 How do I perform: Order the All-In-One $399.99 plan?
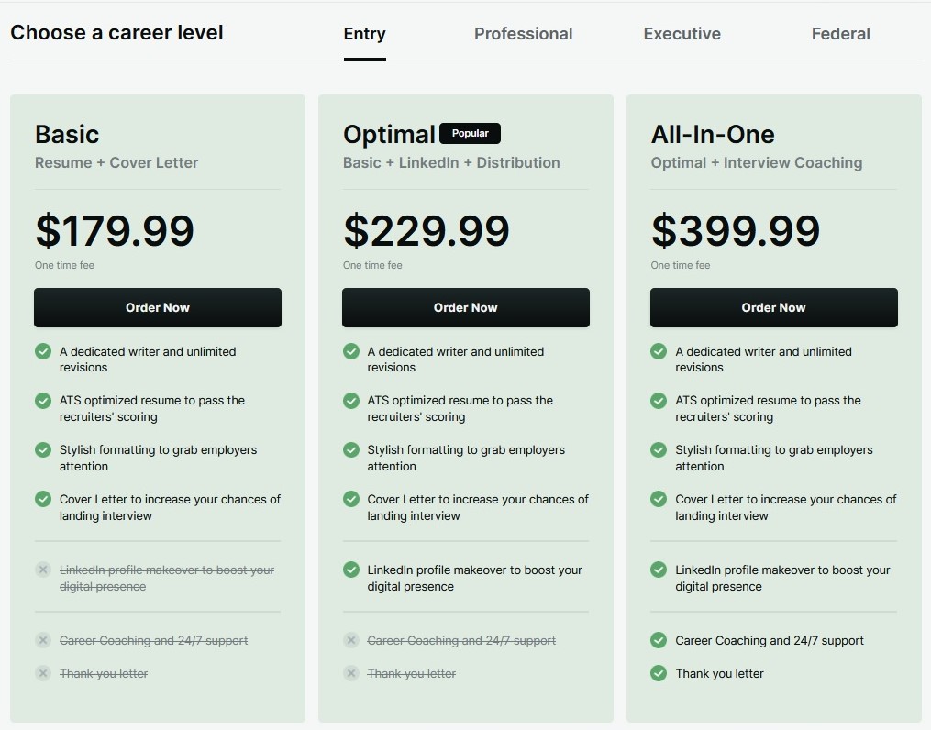pyautogui.click(x=773, y=307)
